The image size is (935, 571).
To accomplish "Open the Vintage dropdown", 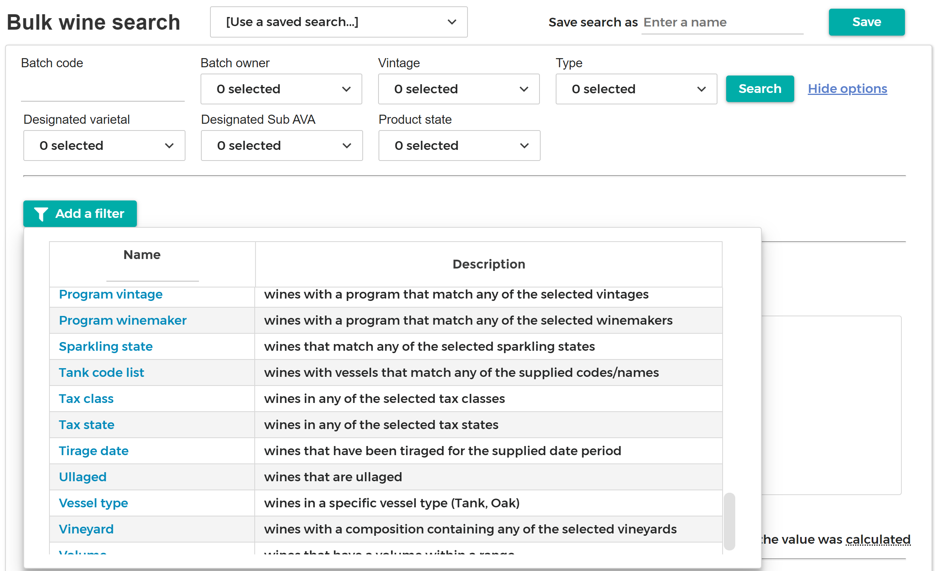I will pyautogui.click(x=459, y=89).
